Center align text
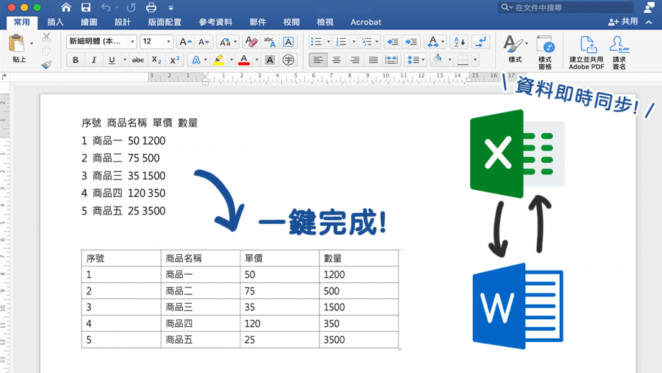The width and height of the screenshot is (662, 373). coord(337,60)
